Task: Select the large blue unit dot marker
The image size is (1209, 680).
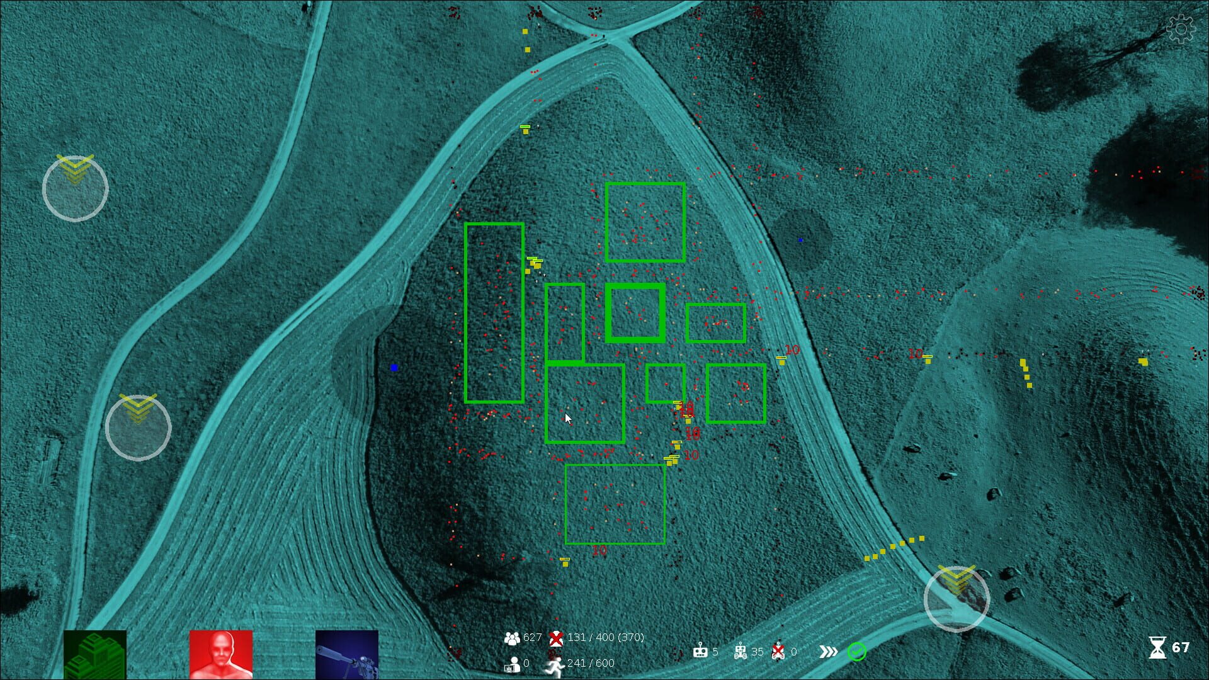Action: (394, 368)
